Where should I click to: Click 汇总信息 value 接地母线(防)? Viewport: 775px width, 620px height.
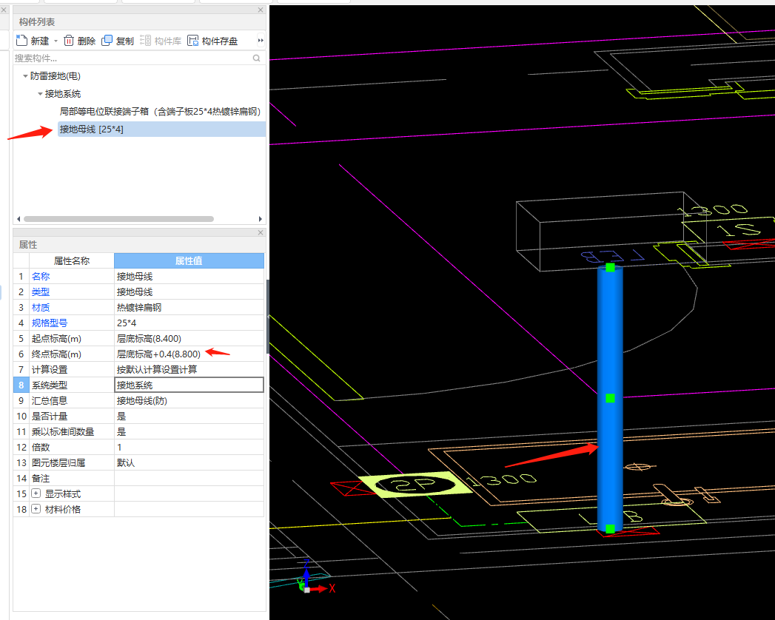pyautogui.click(x=189, y=401)
